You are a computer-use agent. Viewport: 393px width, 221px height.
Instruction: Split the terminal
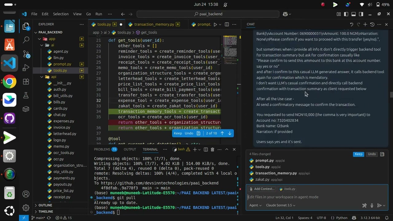pyautogui.click(x=205, y=149)
